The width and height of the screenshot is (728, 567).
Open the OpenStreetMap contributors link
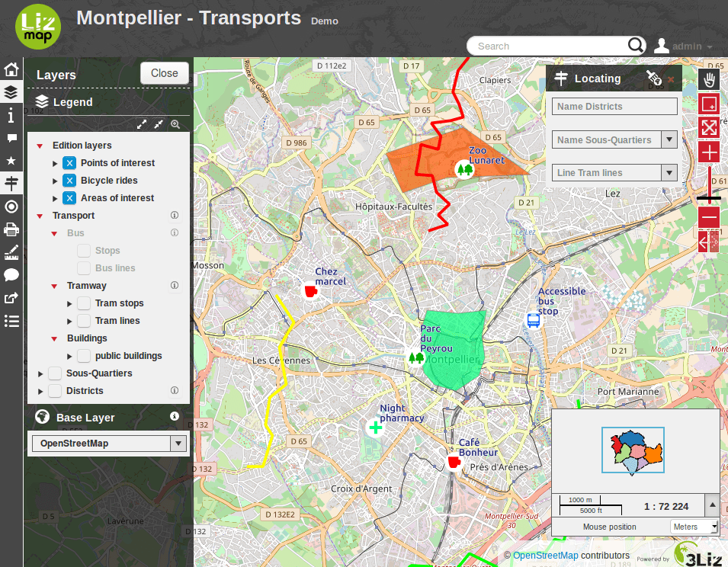(x=546, y=556)
